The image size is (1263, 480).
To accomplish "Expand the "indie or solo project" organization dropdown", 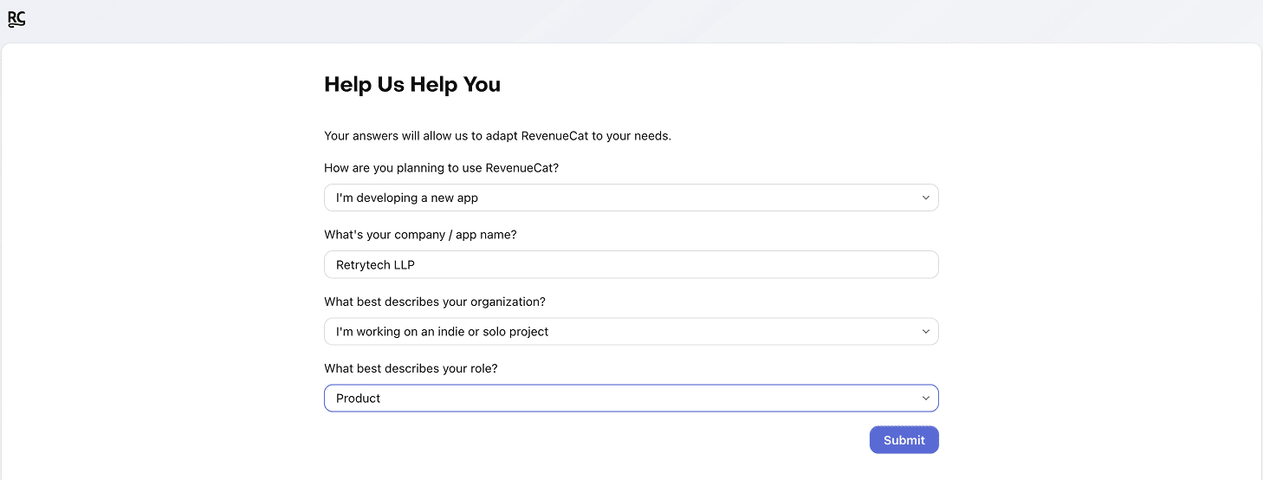I will coord(631,332).
